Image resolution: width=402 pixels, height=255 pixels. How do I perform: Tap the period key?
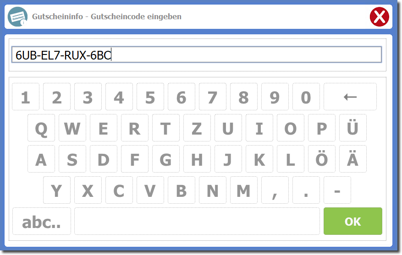tap(306, 190)
